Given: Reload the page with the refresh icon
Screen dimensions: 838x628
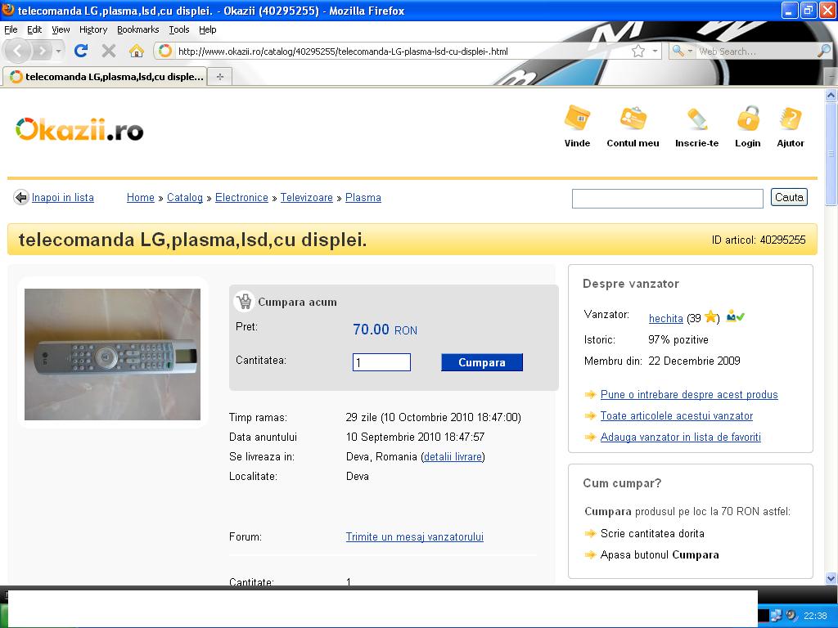Looking at the screenshot, I should (x=80, y=51).
